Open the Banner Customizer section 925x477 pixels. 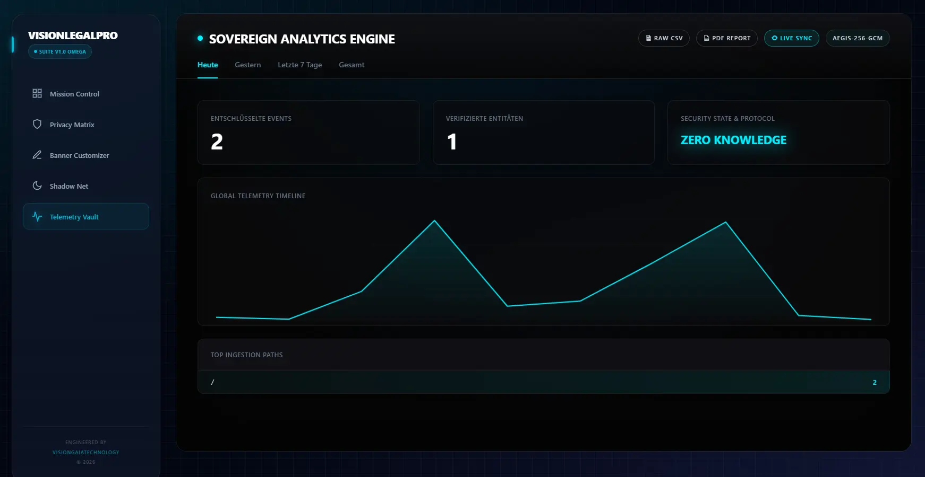[x=86, y=155]
